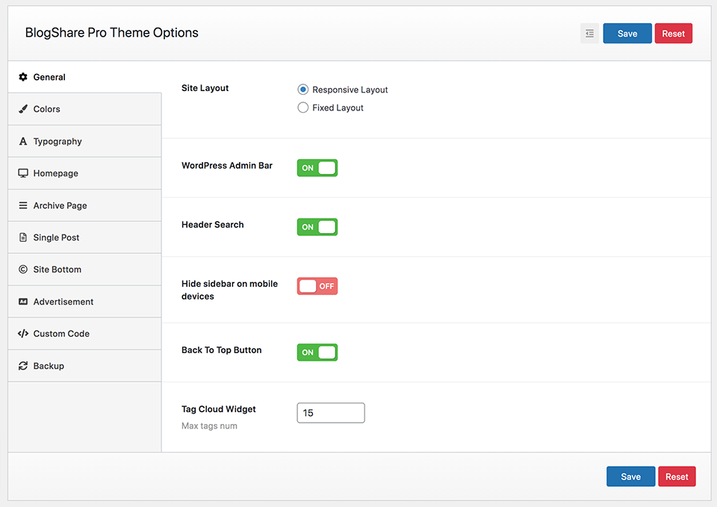Disable the Back To Top Button toggle
The width and height of the screenshot is (717, 507).
click(x=317, y=352)
